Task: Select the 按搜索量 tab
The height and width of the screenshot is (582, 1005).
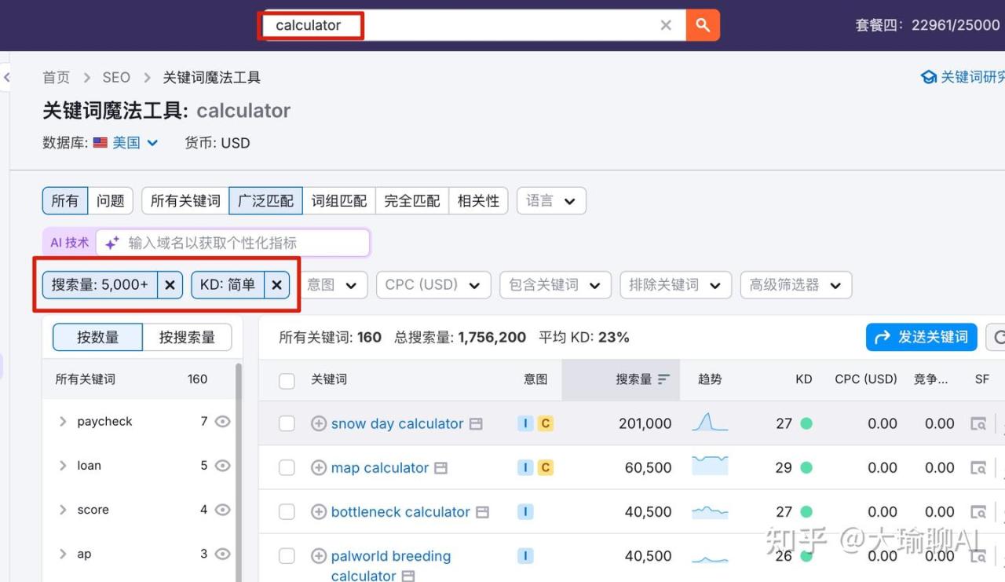Action: click(x=187, y=338)
